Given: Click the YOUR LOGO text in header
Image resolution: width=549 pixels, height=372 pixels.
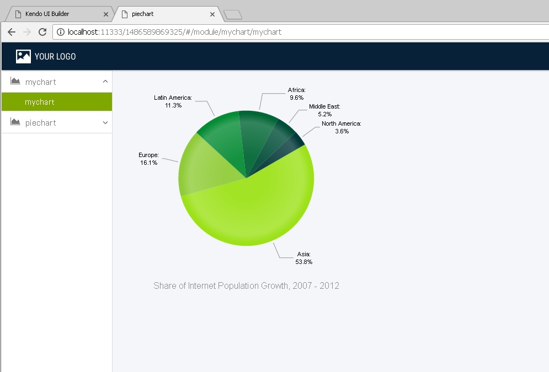Looking at the screenshot, I should (x=55, y=57).
